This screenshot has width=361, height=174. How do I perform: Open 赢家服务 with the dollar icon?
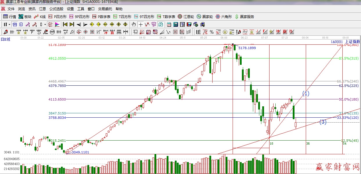(244, 17)
